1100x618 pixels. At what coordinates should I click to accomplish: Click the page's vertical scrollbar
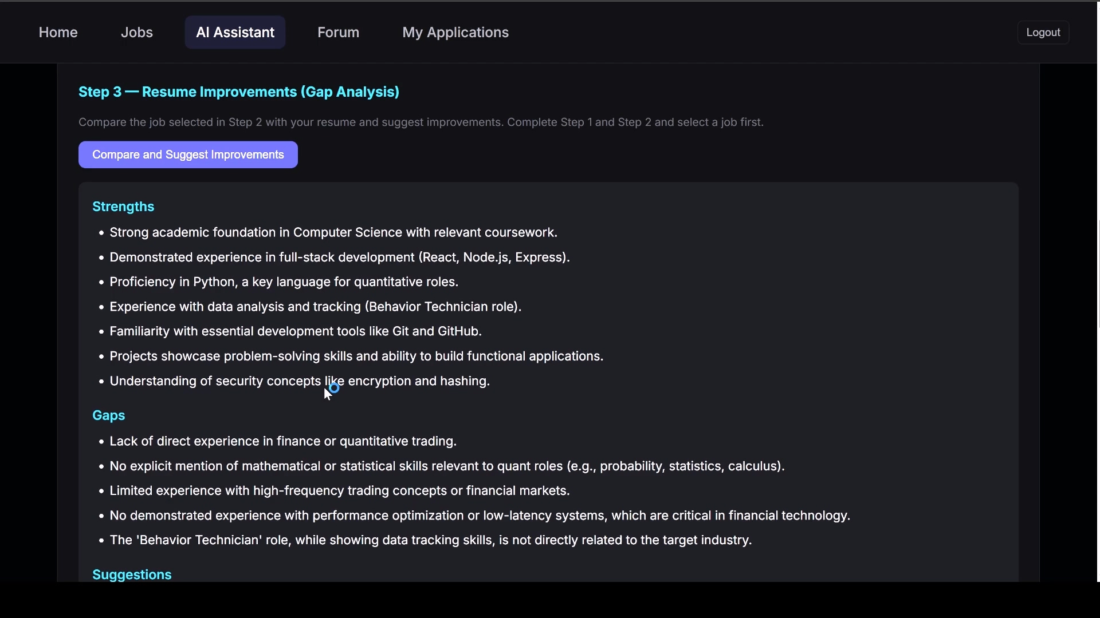[1098, 274]
